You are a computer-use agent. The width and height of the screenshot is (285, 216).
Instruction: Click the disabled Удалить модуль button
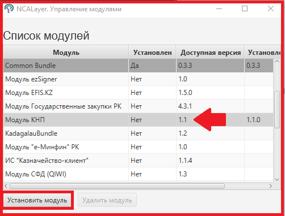tap(107, 200)
